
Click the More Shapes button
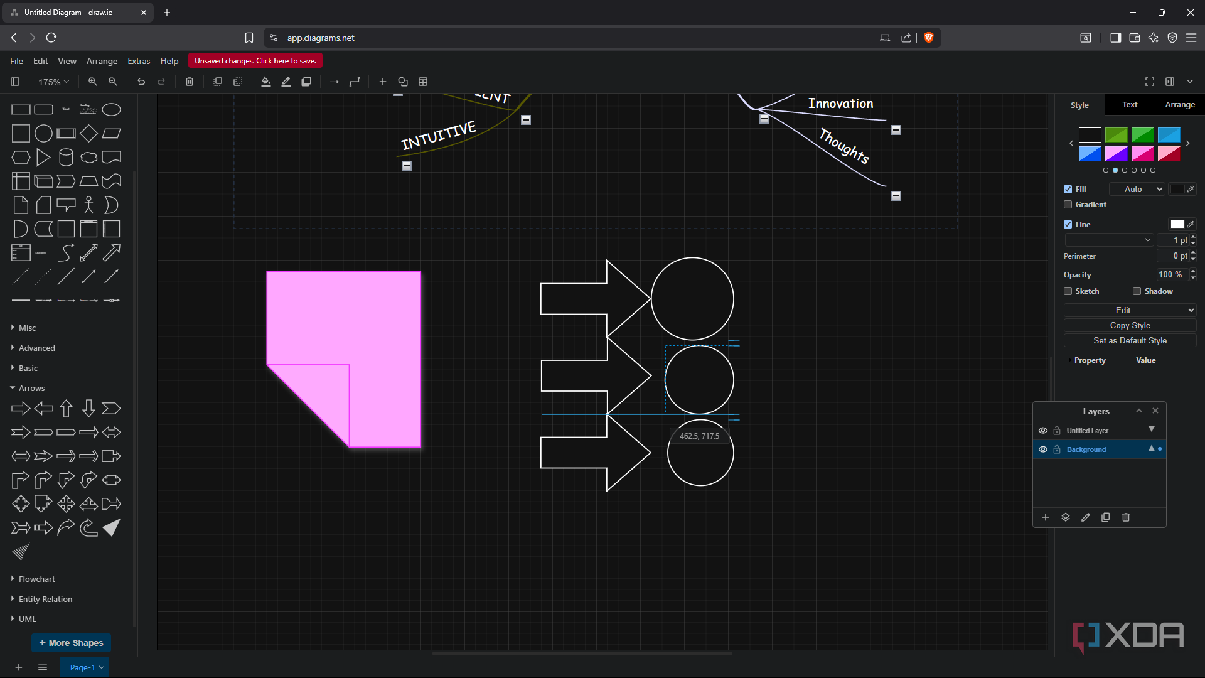pyautogui.click(x=71, y=643)
